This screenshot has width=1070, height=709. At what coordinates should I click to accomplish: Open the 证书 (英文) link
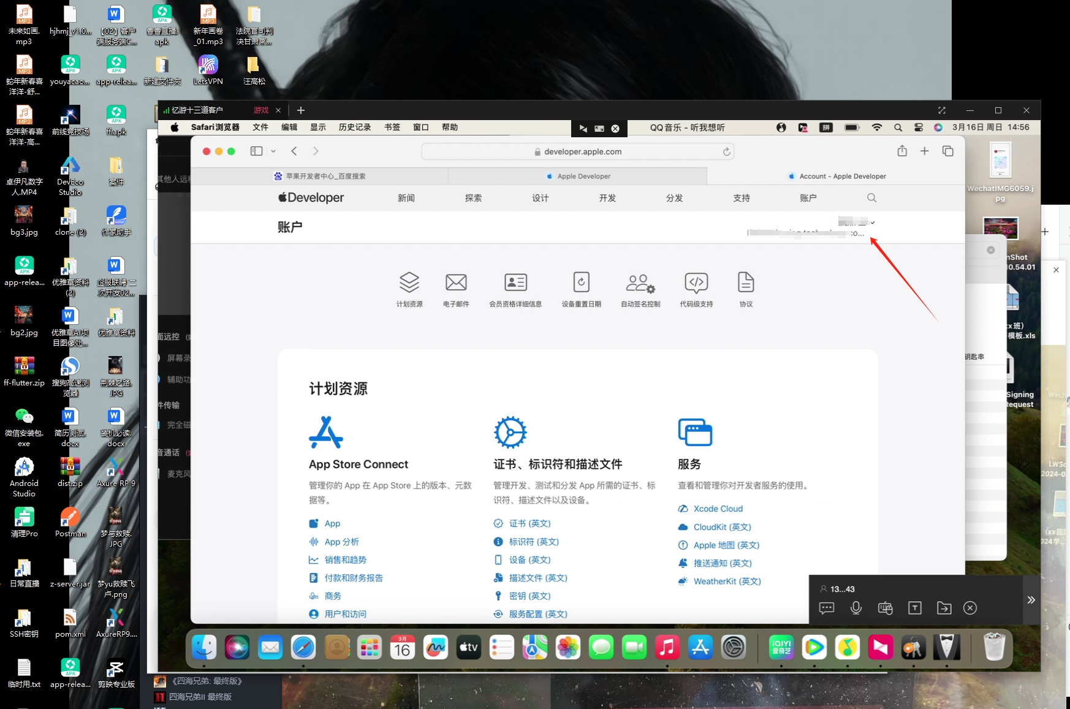(529, 524)
